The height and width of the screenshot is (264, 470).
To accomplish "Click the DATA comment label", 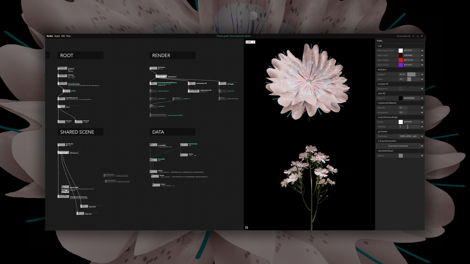I will coord(172,132).
